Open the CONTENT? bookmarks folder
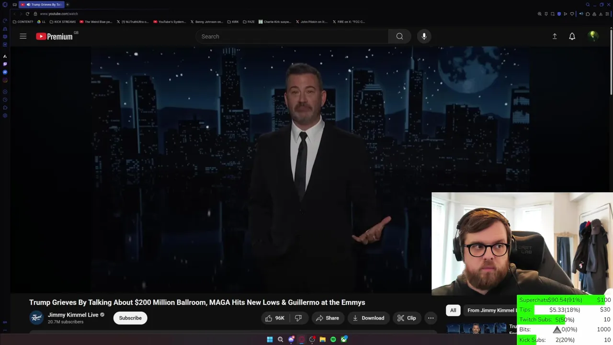Viewport: 613px width, 345px height. coord(23,22)
